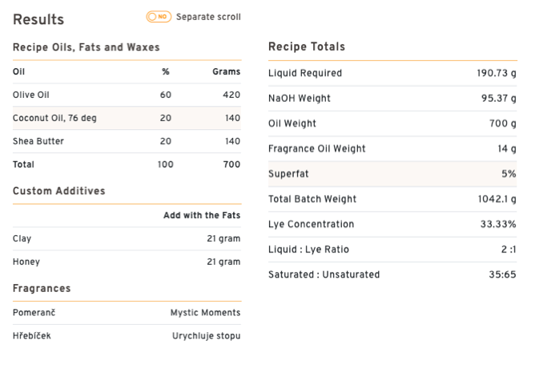Click the Saturated : Unsaturated row
Screen dimensions: 535x365
[392, 274]
